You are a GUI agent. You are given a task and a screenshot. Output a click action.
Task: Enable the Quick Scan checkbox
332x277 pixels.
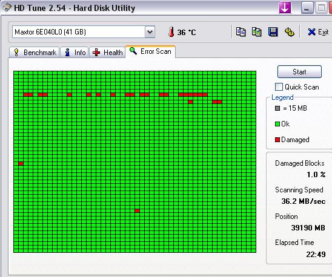(279, 86)
